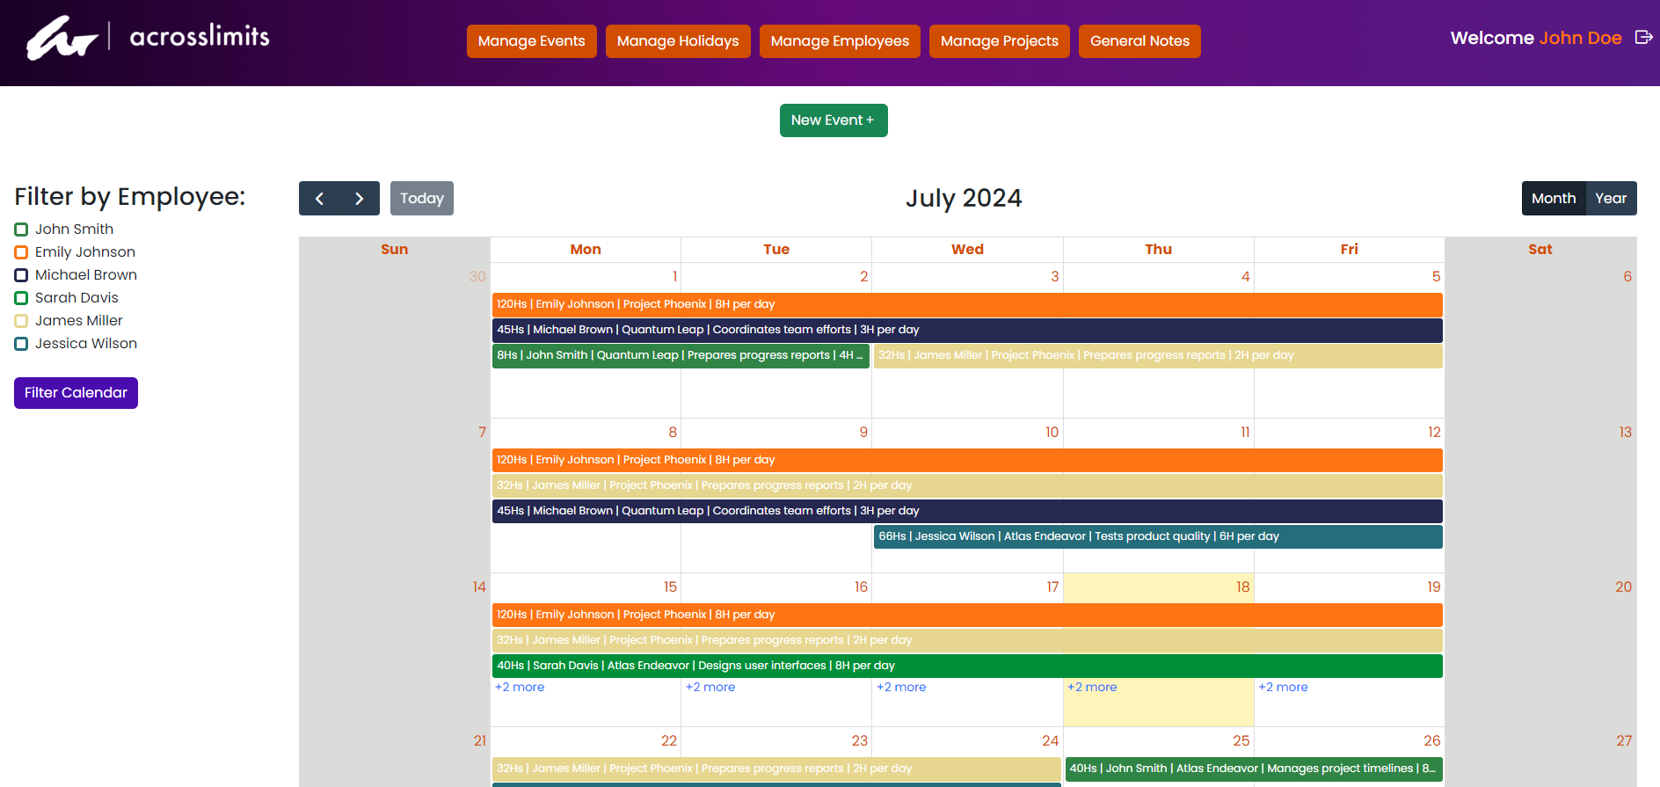Check the Emily Johnson filter checkbox
This screenshot has height=787, width=1660.
[21, 252]
